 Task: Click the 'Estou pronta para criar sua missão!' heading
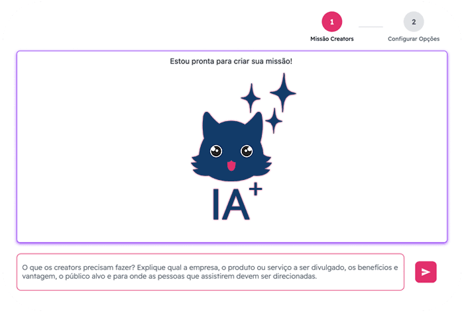coord(231,61)
